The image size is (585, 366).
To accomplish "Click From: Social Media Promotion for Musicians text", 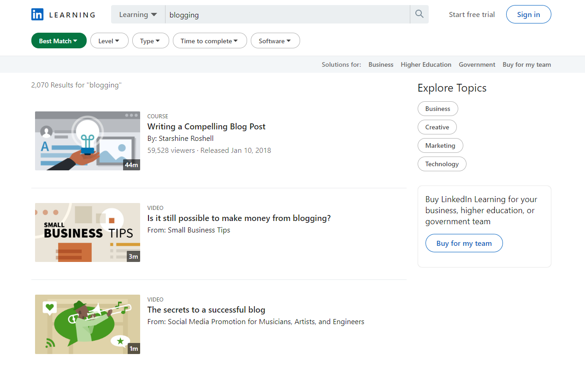I will tap(256, 321).
